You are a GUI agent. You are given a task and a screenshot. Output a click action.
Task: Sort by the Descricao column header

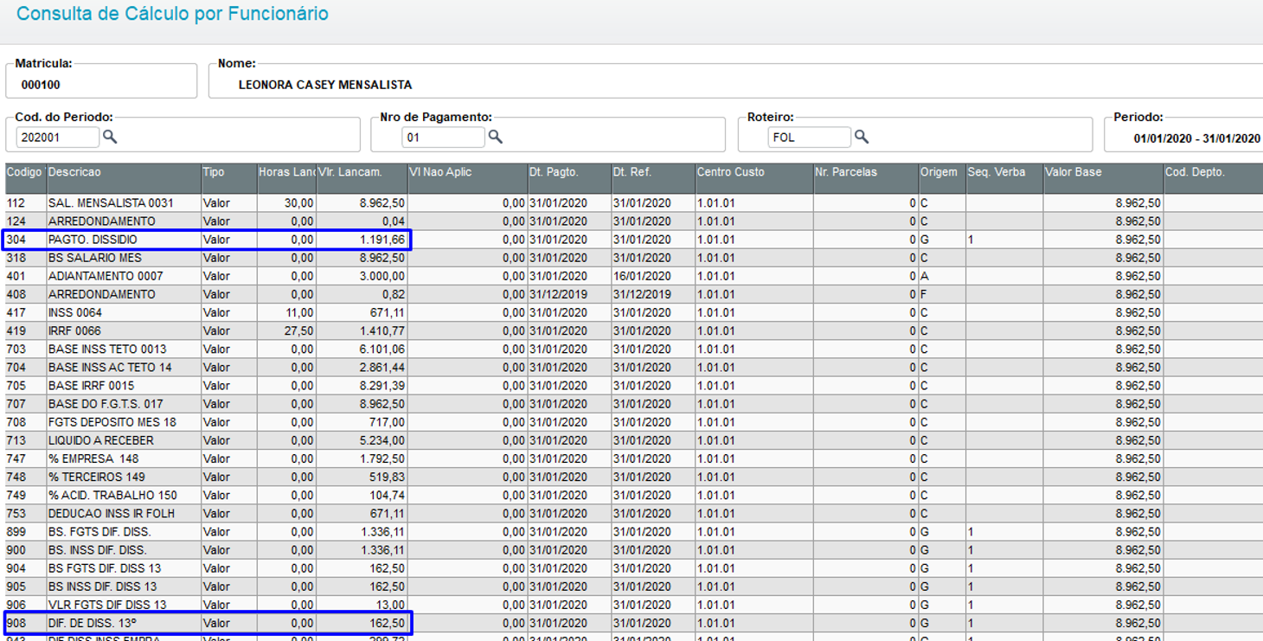point(124,178)
